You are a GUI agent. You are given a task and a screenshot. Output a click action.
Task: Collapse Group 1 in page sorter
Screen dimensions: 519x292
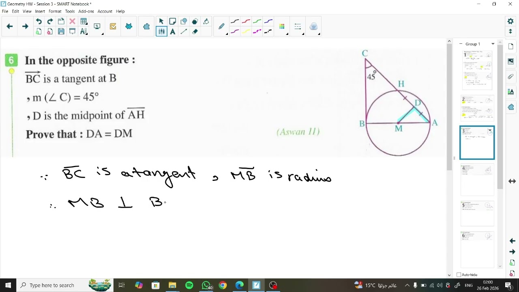coord(461,44)
